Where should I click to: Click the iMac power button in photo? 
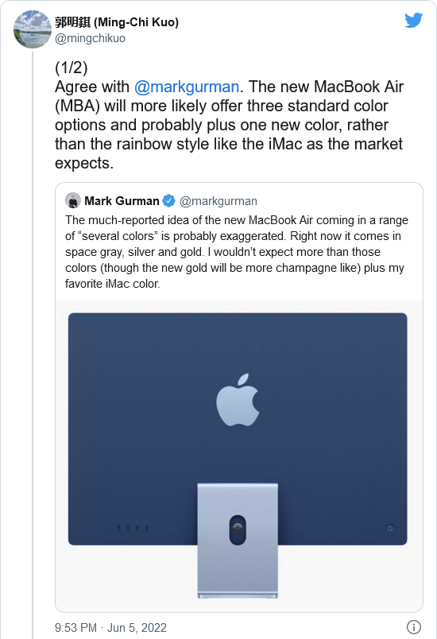(x=390, y=528)
